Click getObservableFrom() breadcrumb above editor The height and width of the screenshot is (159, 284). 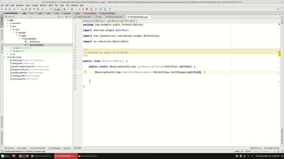coord(122,21)
